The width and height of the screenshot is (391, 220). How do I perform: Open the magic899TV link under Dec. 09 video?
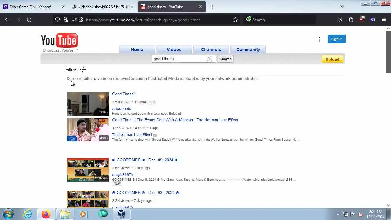point(122,175)
